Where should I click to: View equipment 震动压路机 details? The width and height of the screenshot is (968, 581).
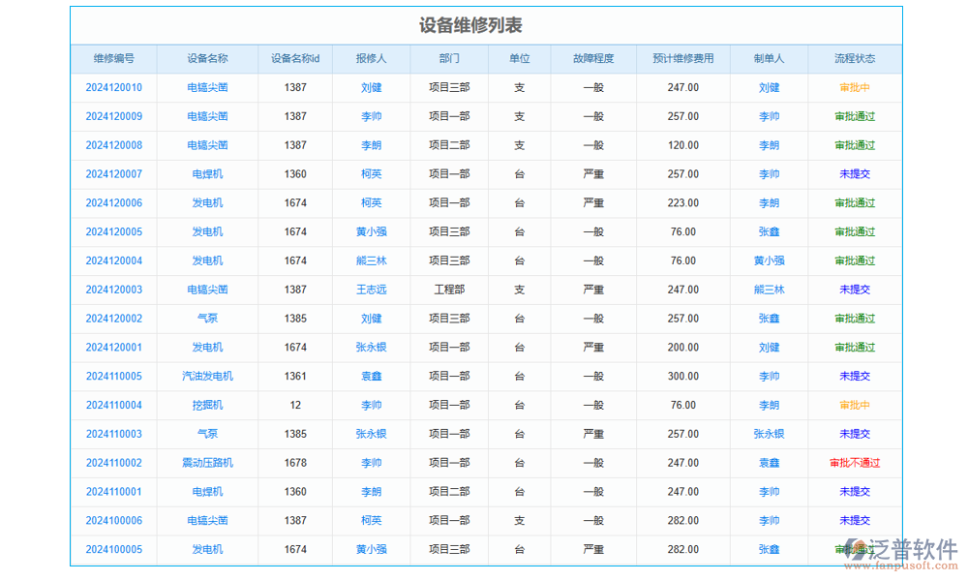[208, 463]
